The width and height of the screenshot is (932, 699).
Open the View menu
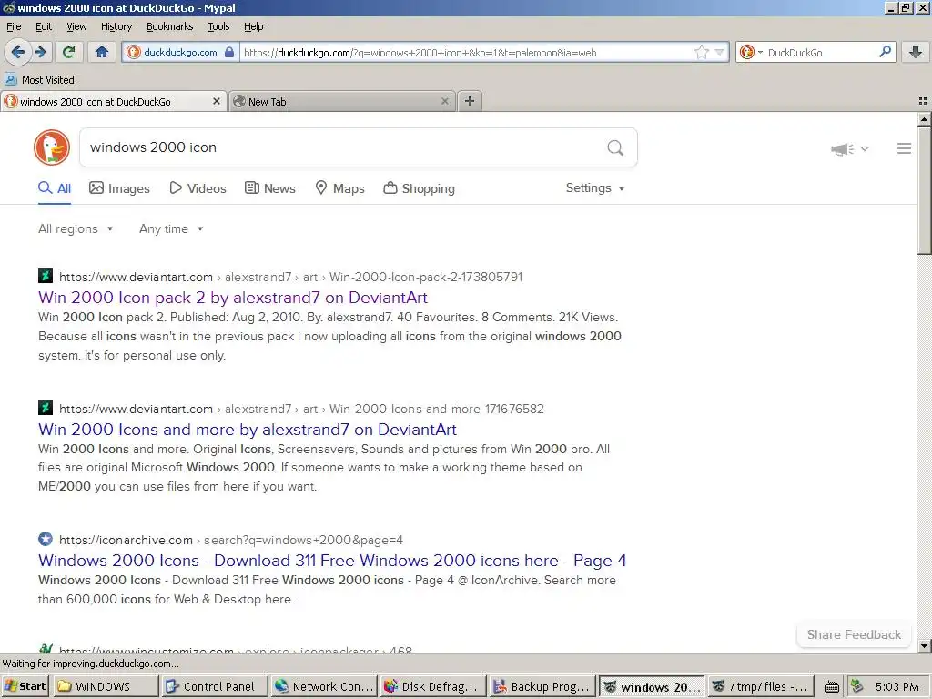[x=76, y=26]
